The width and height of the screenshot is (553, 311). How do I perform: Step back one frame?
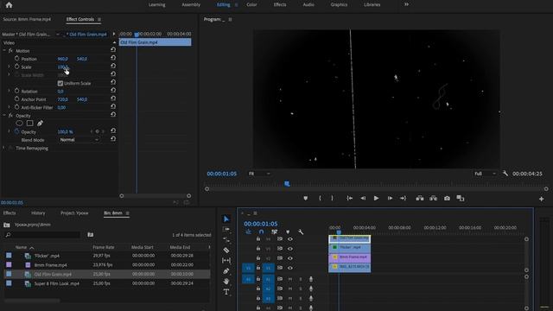[363, 198]
